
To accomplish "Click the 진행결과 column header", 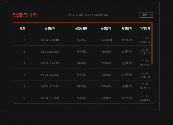I will coord(127,28).
